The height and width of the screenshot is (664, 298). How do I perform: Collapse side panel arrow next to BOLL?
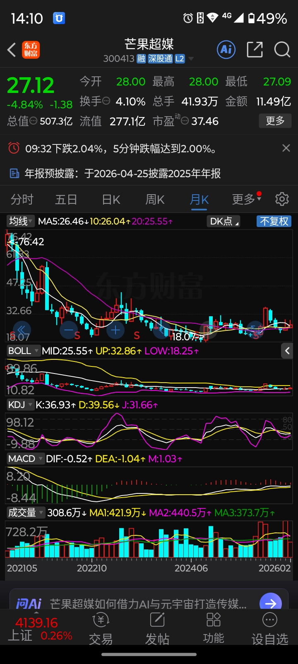[x=287, y=351]
